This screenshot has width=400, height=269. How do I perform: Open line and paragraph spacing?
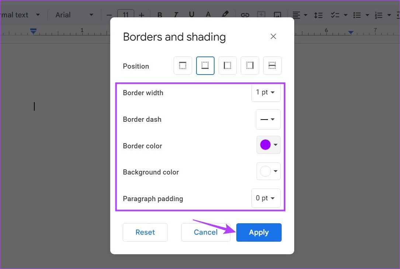pyautogui.click(x=319, y=15)
